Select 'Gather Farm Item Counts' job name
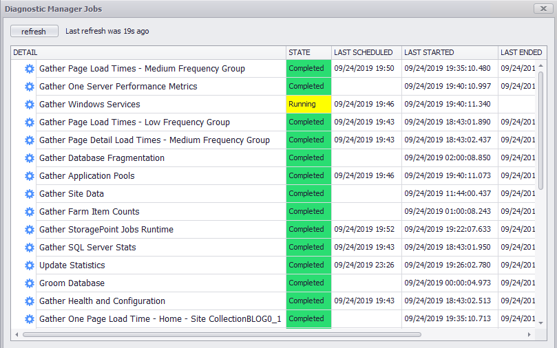The image size is (557, 348). pos(90,212)
